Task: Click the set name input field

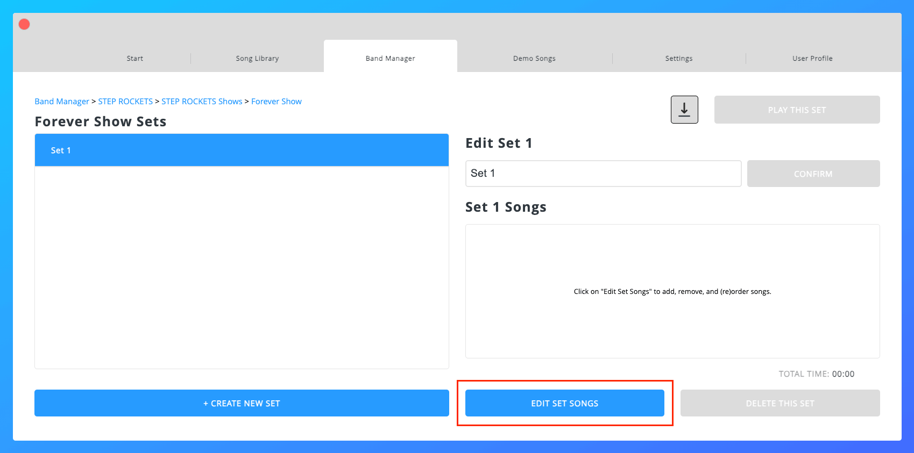Action: [603, 174]
